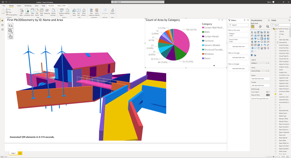Create a Quick measure

pyautogui.click(x=97, y=12)
